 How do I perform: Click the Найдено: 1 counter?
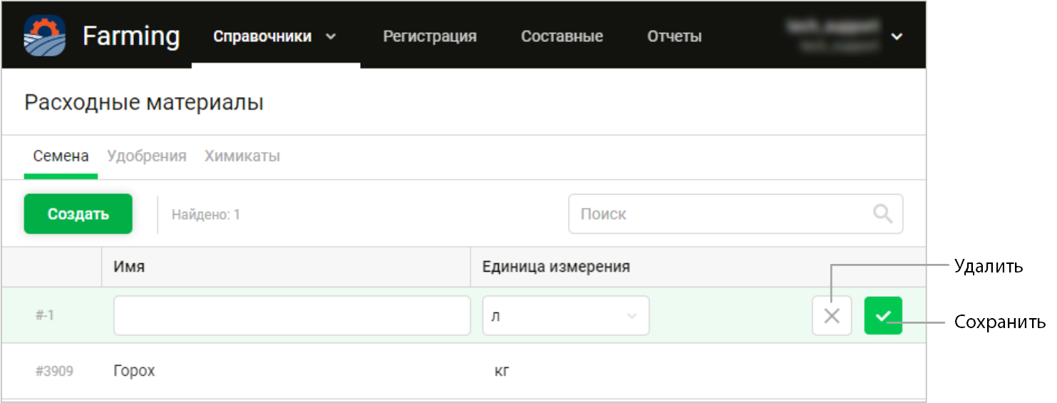click(x=206, y=214)
